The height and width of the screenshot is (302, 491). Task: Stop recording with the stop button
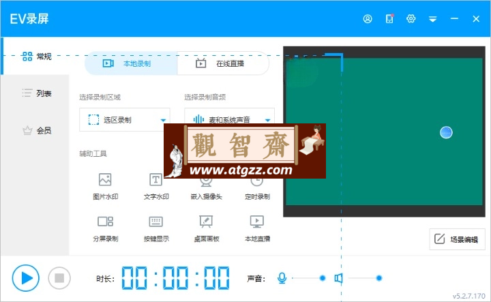[59, 278]
